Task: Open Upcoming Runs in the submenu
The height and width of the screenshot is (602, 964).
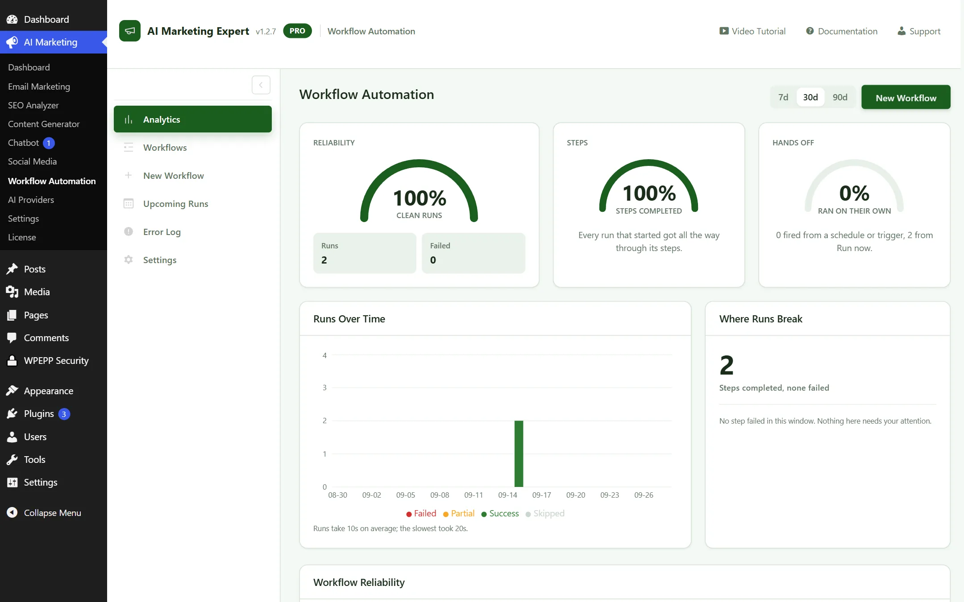Action: pyautogui.click(x=193, y=203)
